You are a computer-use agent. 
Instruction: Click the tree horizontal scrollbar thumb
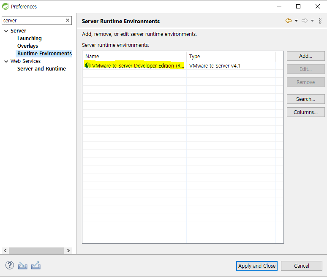coord(36,250)
